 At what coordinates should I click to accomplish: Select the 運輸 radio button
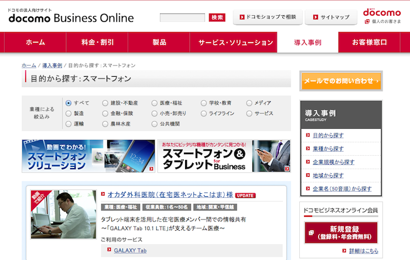tap(69, 124)
